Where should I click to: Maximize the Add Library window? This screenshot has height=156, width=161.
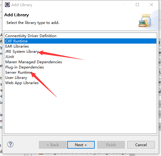(x=137, y=5)
